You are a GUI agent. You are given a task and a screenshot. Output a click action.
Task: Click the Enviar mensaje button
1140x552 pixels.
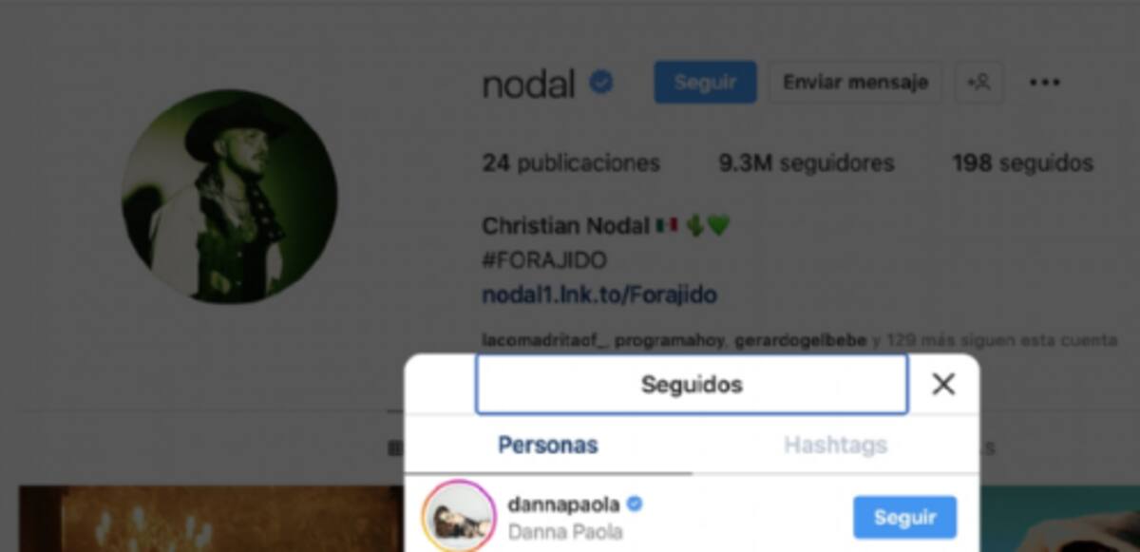pos(855,83)
